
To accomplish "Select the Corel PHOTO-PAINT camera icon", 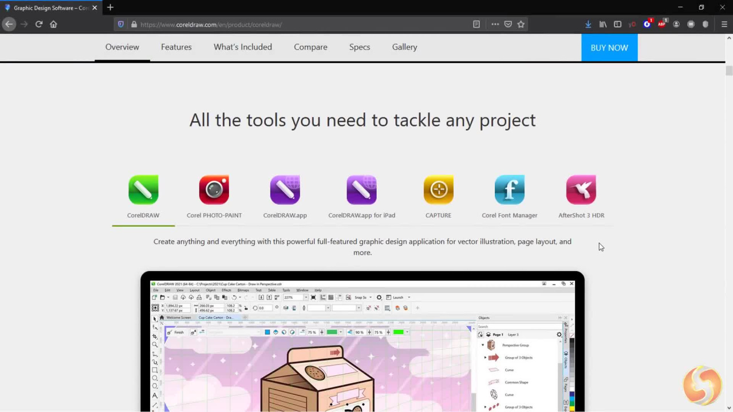I will click(x=214, y=190).
